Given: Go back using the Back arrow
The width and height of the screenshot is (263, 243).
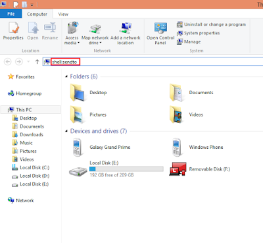Looking at the screenshot, I should [x=8, y=62].
